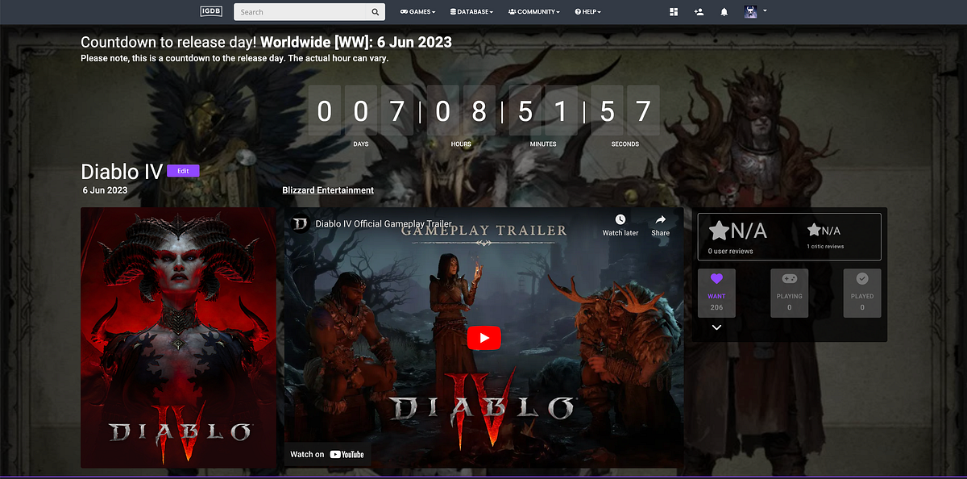Expand the rating panel chevron
This screenshot has height=479, width=967.
tap(716, 327)
